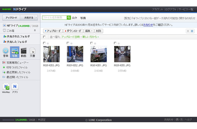Open 写真専用ビューアー
197x129 pixels.
tap(16, 63)
